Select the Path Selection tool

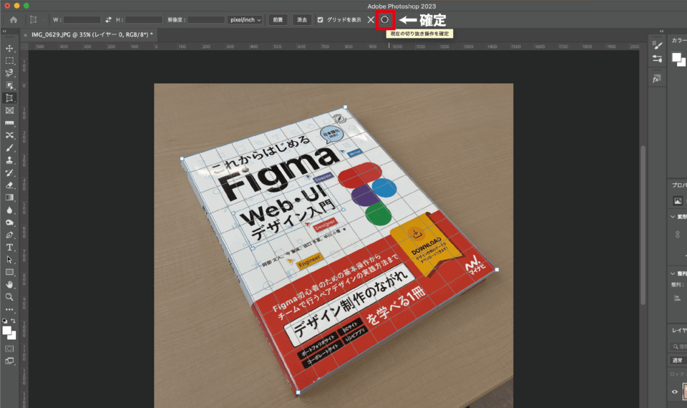click(x=9, y=260)
